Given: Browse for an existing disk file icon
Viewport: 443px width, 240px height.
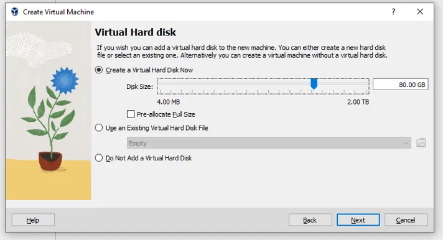Looking at the screenshot, I should pos(421,143).
